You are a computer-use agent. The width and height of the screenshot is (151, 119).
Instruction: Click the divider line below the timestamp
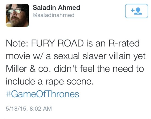(77, 119)
